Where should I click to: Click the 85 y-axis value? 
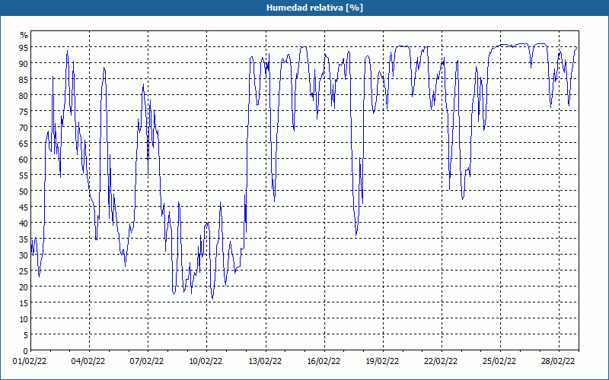tap(24, 80)
